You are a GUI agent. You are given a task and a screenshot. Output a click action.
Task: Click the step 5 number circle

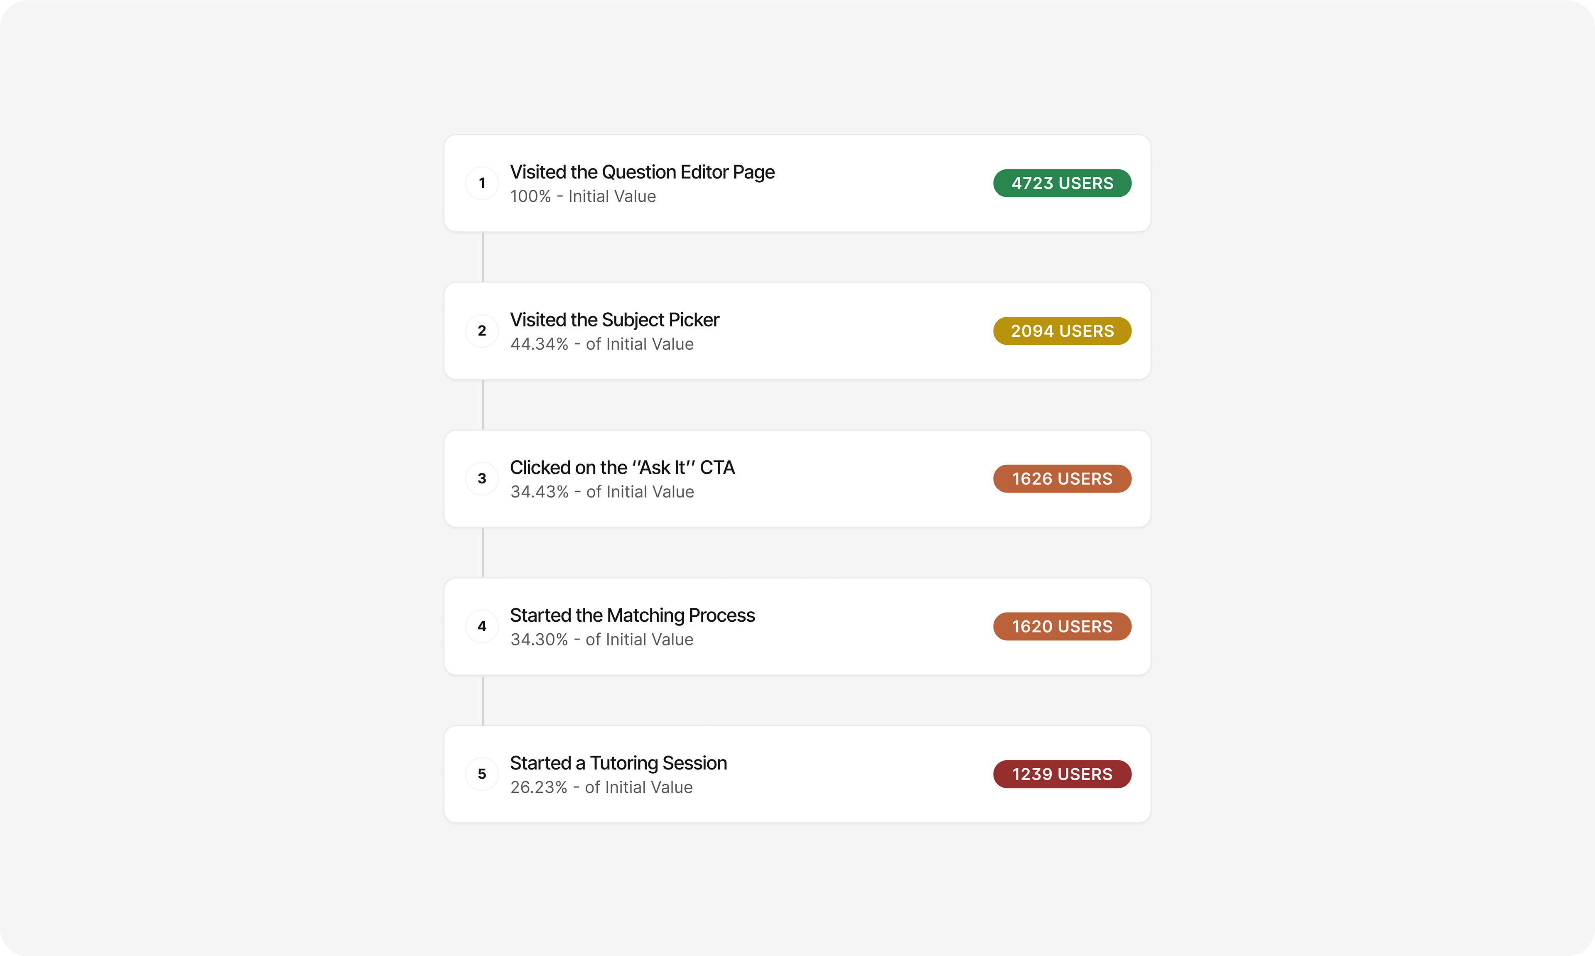(x=482, y=774)
